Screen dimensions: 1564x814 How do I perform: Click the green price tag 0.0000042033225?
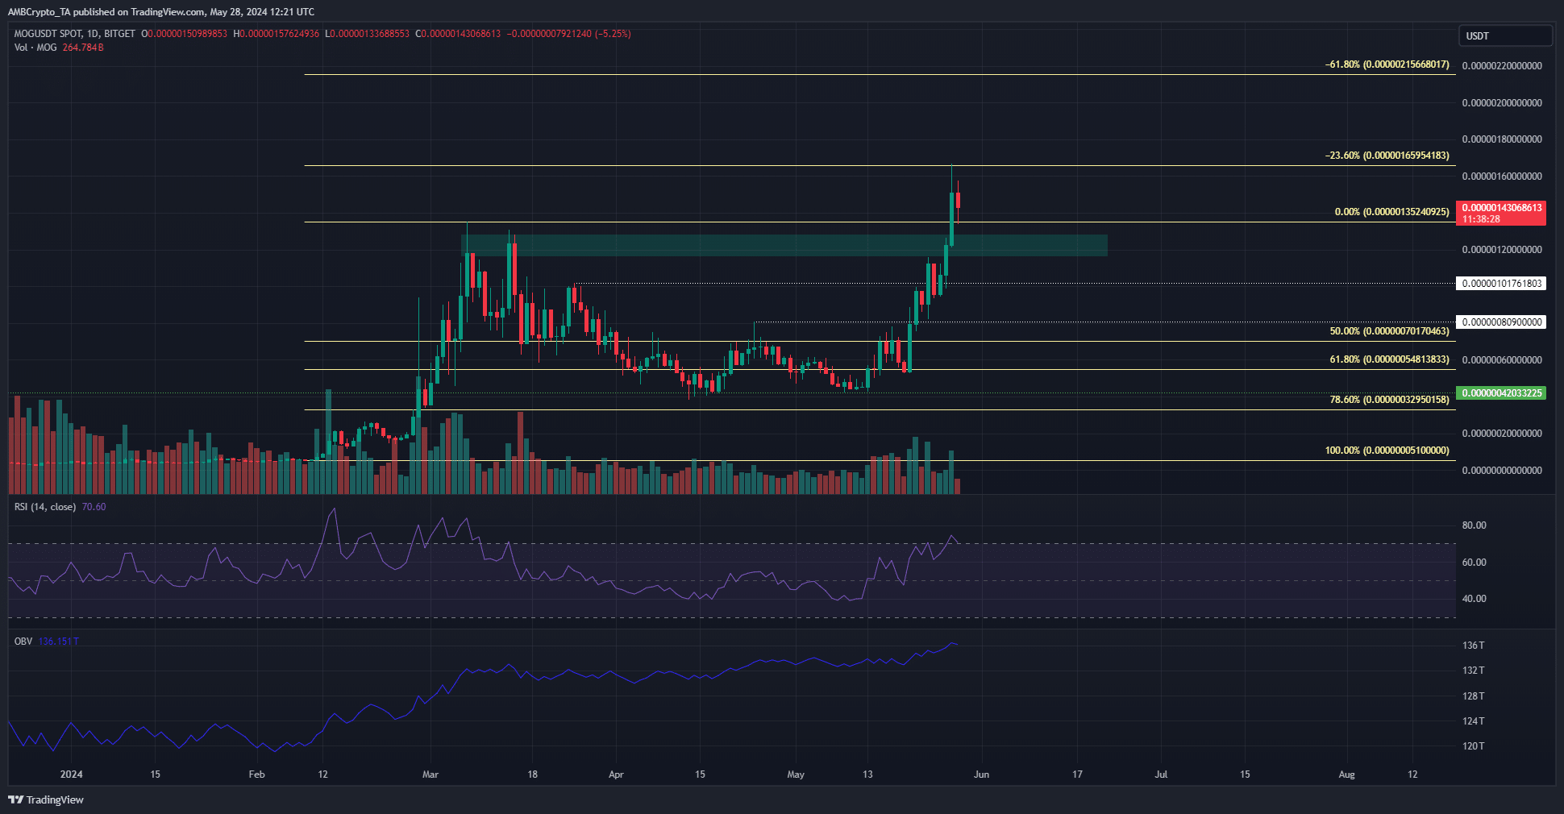coord(1501,393)
